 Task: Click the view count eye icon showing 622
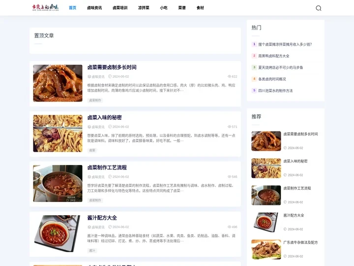pyautogui.click(x=230, y=76)
